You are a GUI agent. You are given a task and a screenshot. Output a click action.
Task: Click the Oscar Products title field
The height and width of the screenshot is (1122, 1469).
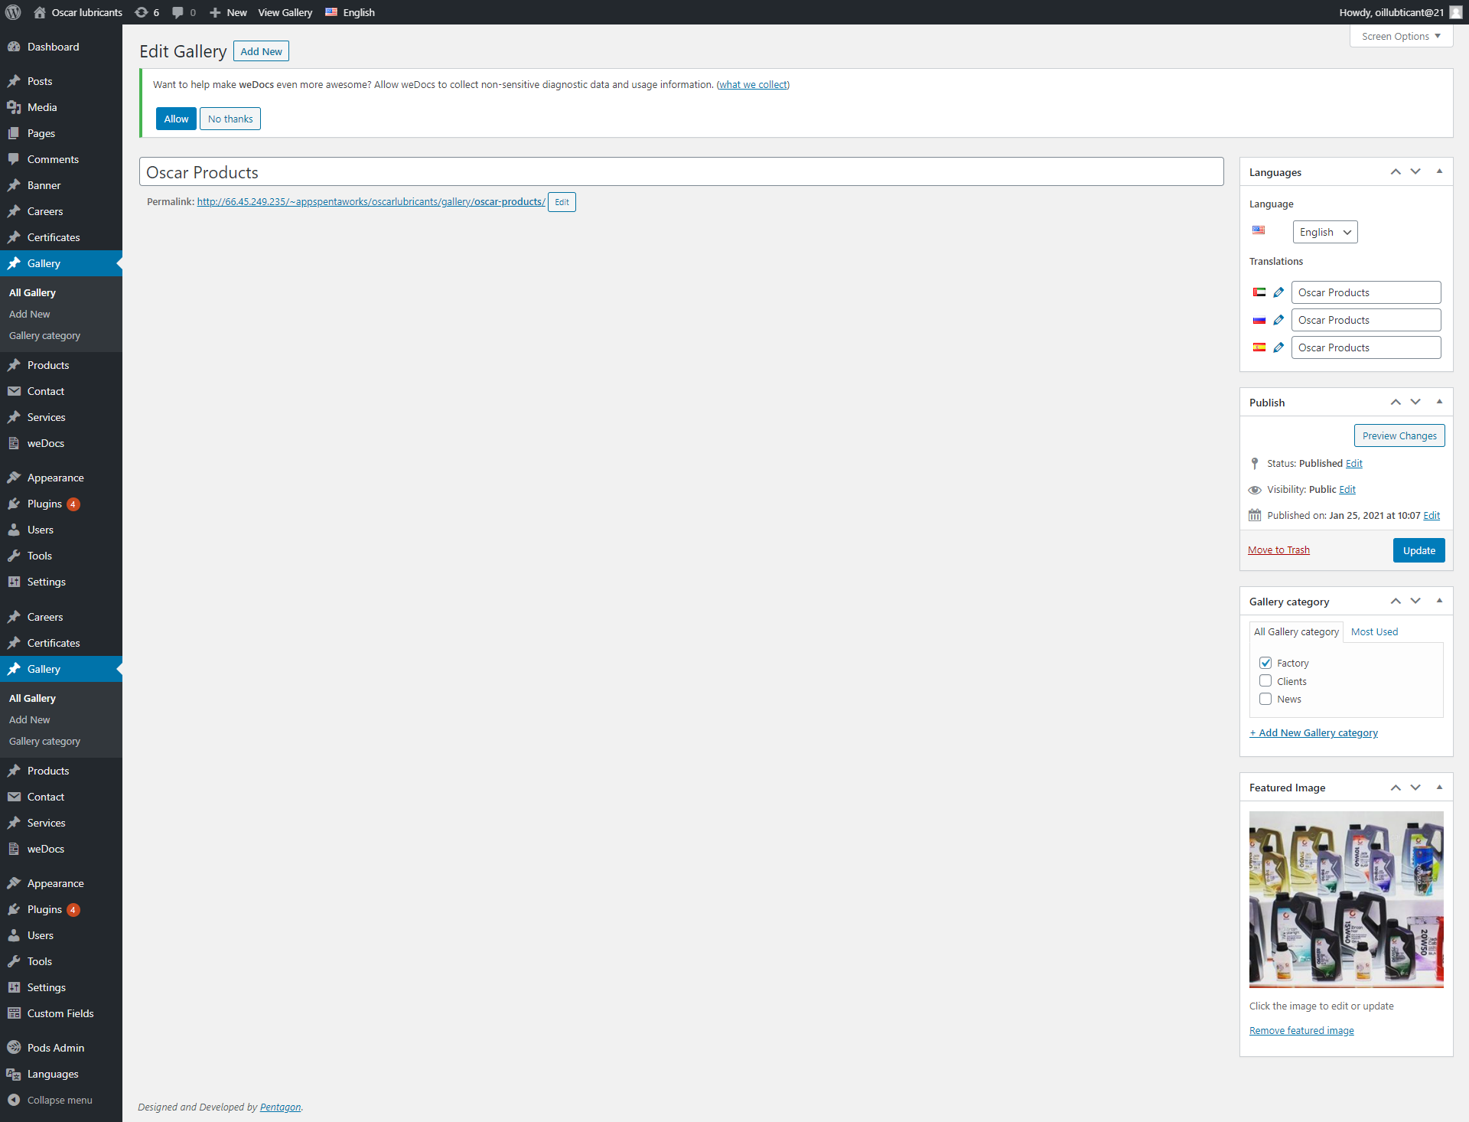pos(681,172)
